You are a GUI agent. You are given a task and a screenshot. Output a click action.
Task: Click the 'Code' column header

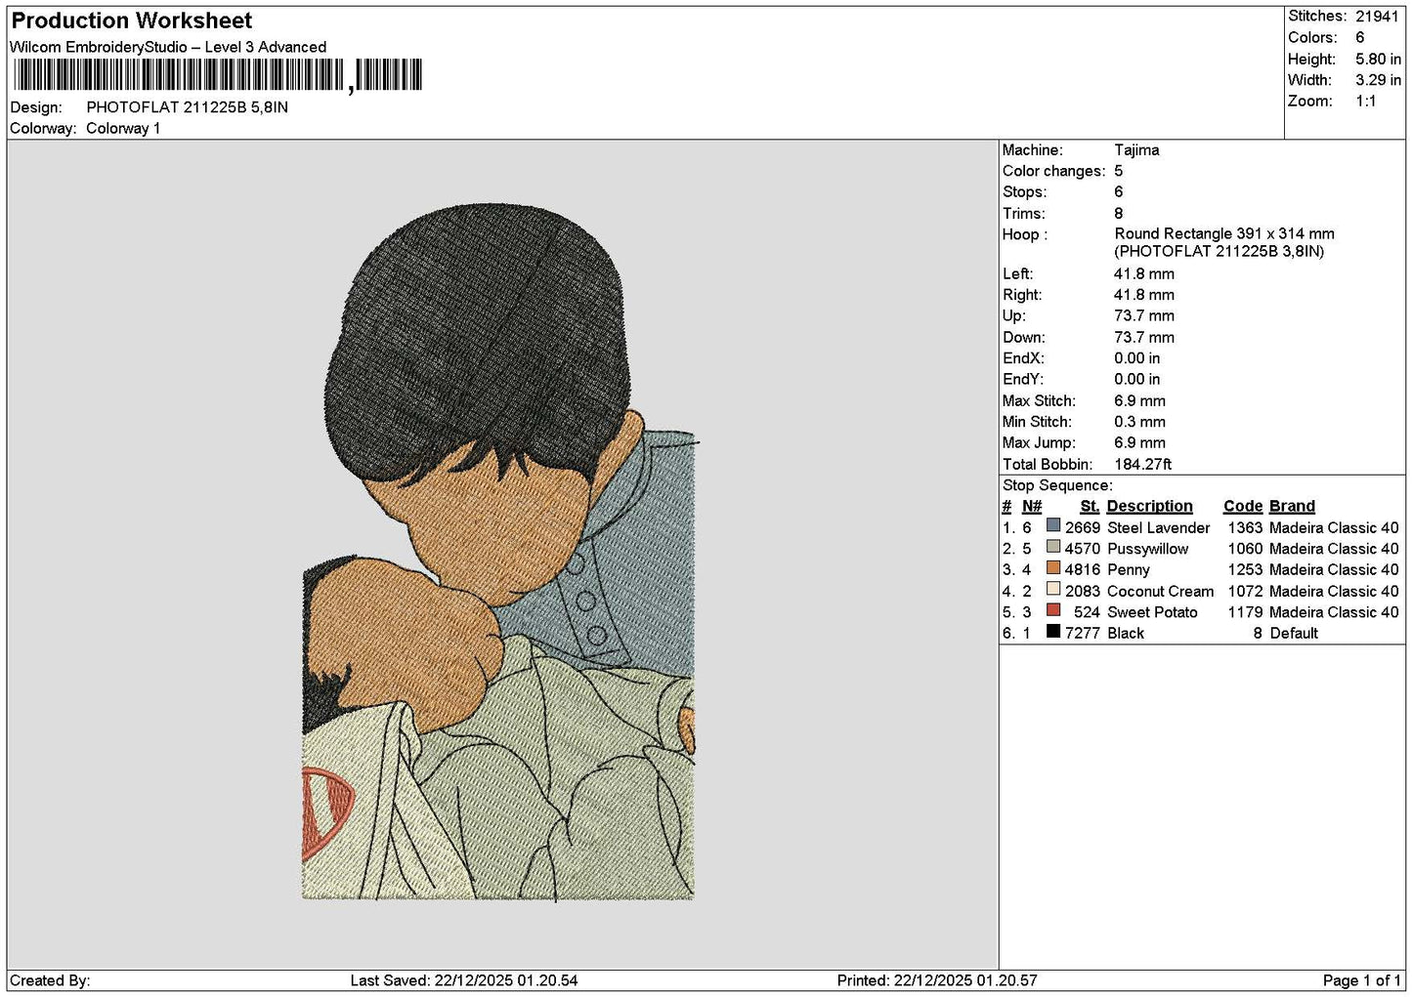pos(1243,506)
